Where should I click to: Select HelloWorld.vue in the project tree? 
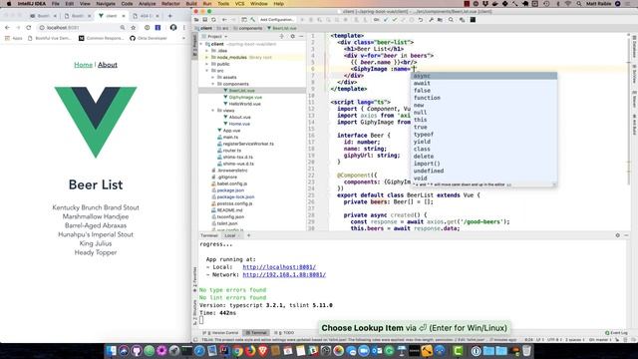click(x=244, y=104)
